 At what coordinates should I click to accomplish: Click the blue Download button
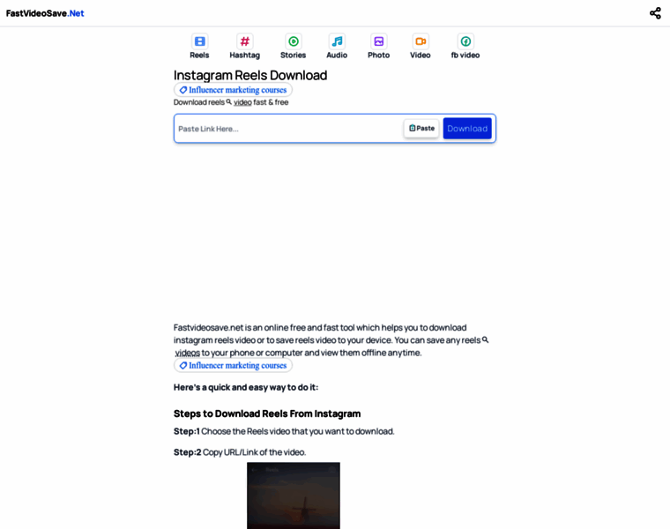tap(467, 128)
